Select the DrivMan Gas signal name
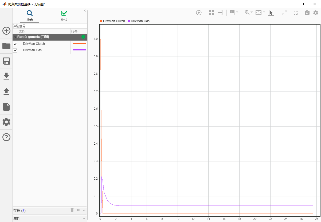Image resolution: width=321 pixels, height=222 pixels. point(32,50)
